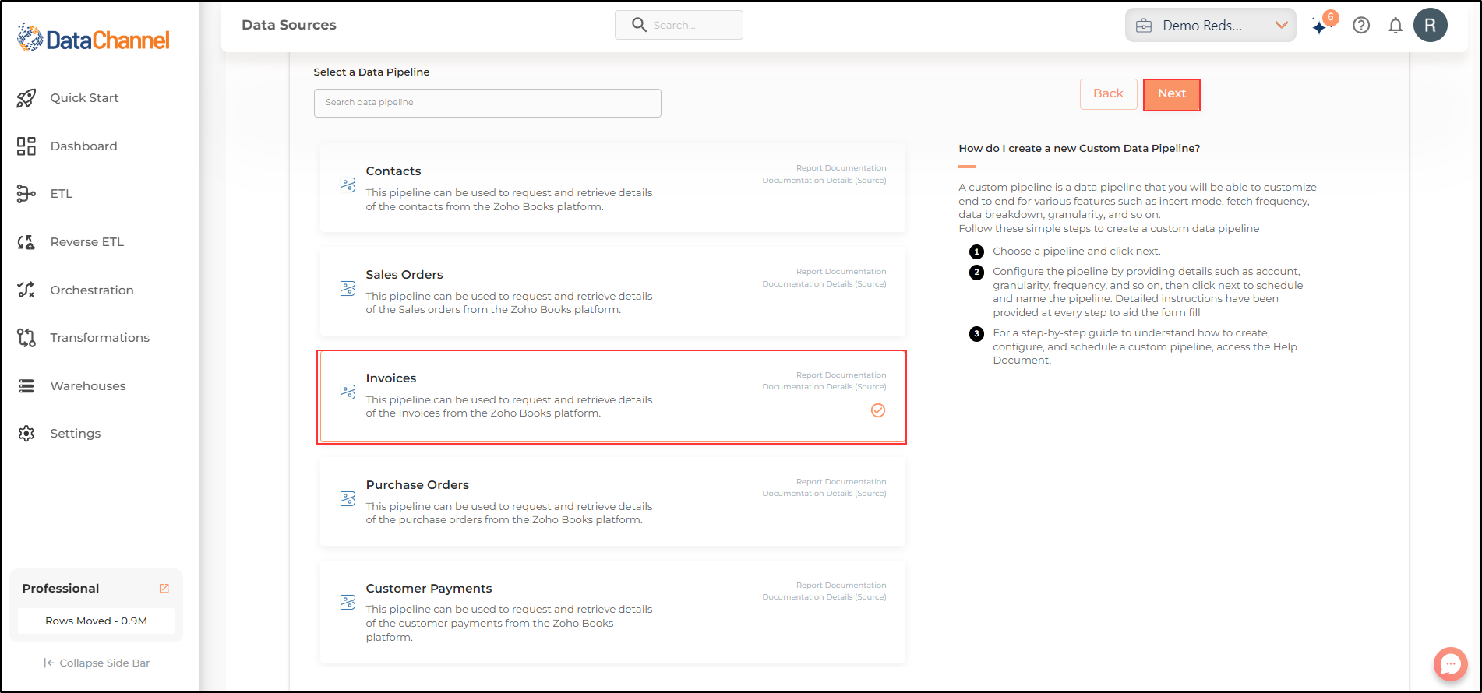Click the Next button
Image resolution: width=1482 pixels, height=693 pixels.
point(1172,94)
